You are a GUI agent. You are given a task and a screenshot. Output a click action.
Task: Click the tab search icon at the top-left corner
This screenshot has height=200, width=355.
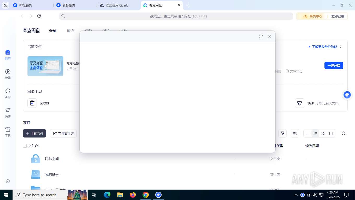(x=5, y=5)
